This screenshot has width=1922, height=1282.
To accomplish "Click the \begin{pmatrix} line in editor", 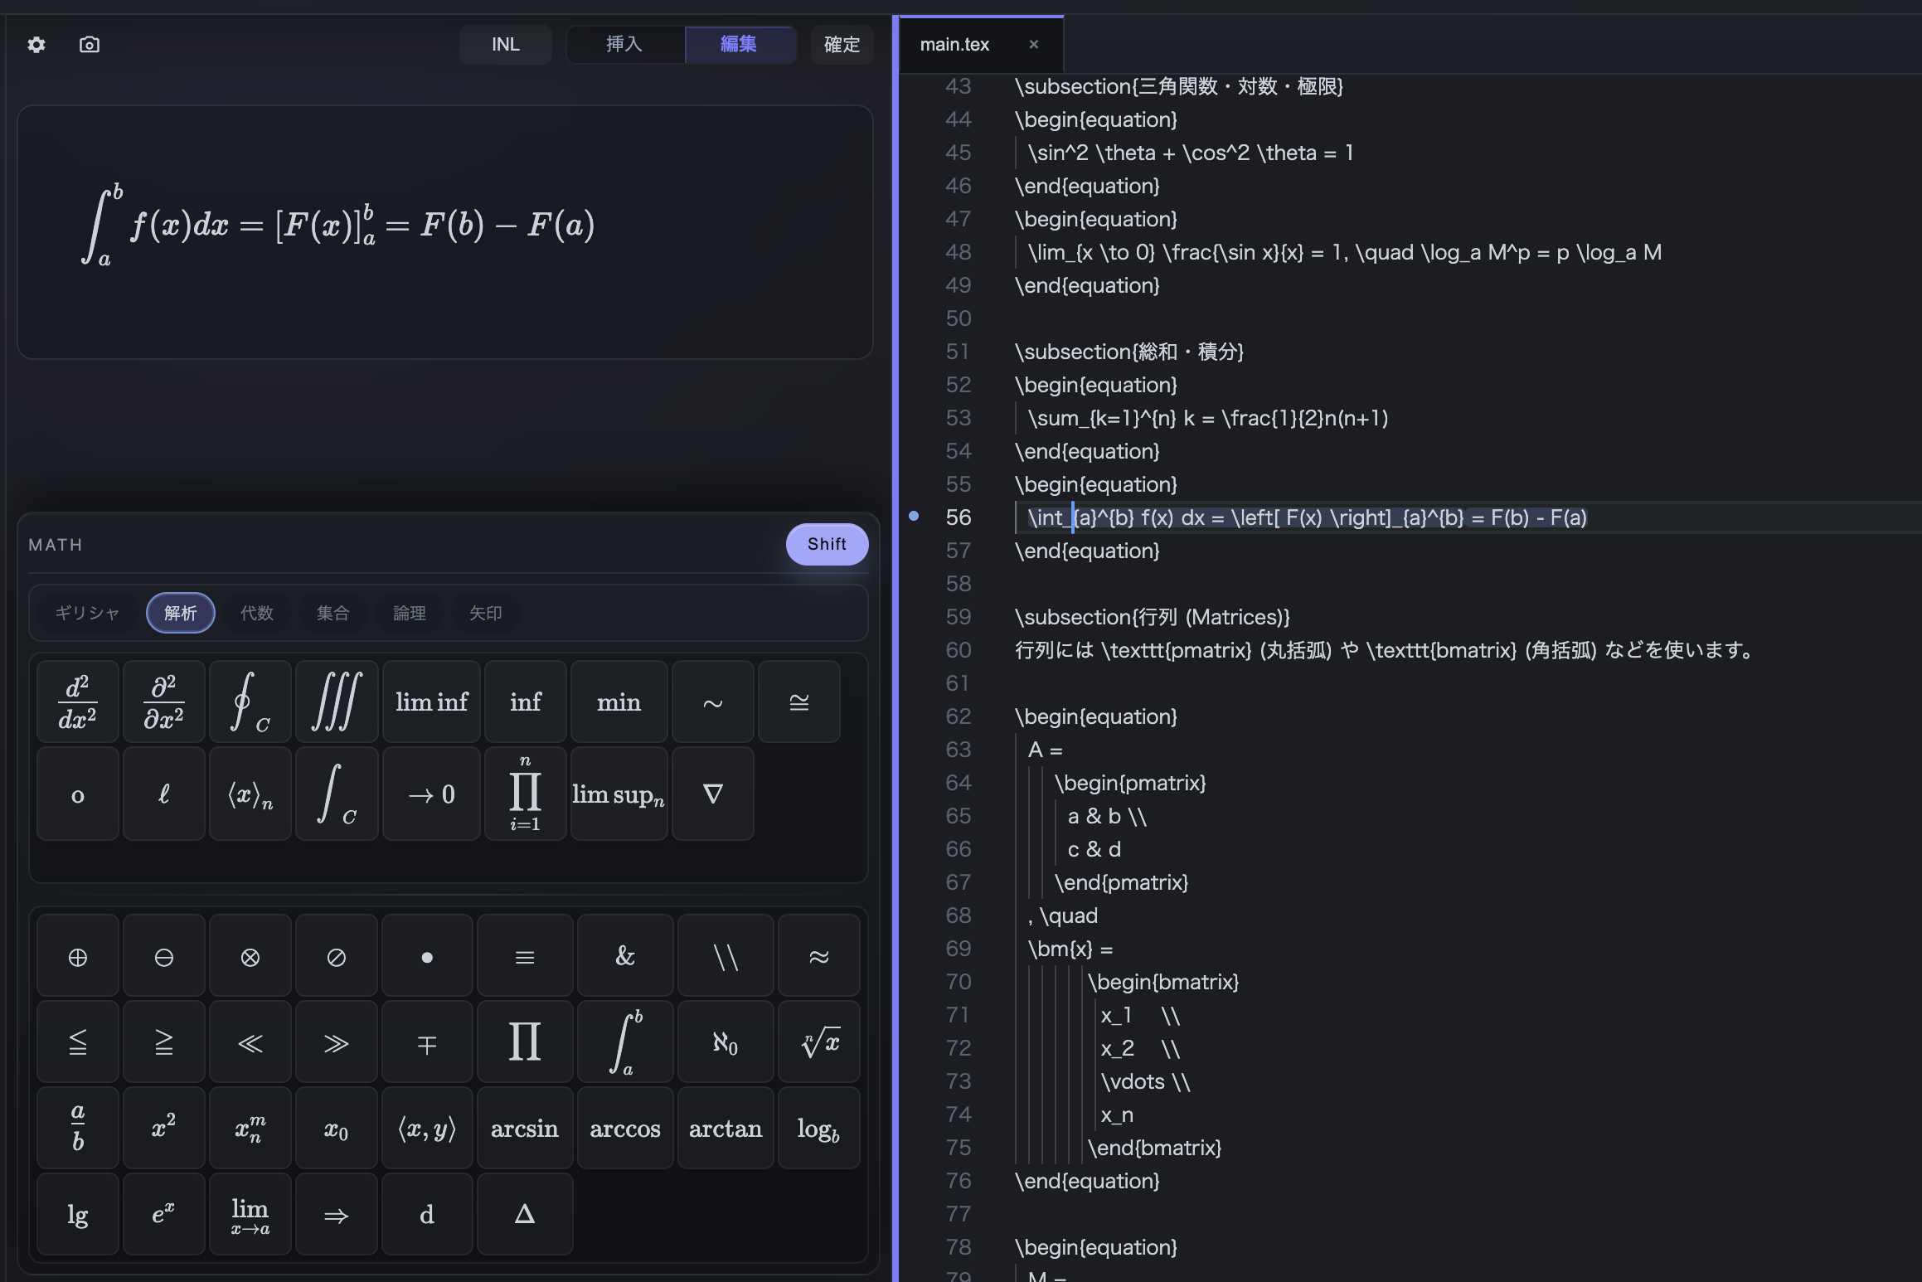I will [1130, 783].
